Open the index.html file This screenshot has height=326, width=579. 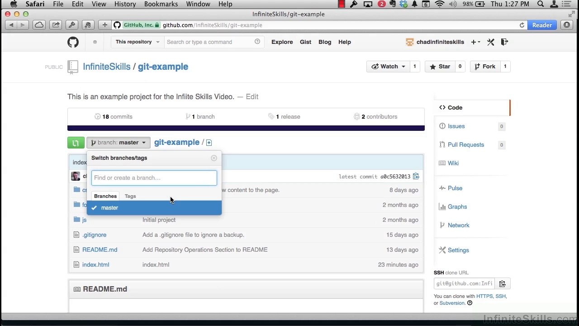pyautogui.click(x=95, y=264)
